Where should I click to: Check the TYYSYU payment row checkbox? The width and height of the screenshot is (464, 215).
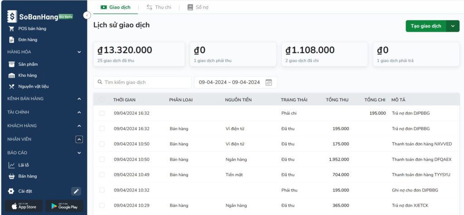[x=102, y=175]
